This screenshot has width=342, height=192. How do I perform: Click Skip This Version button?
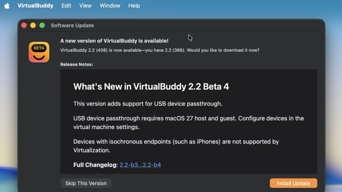tap(86, 183)
